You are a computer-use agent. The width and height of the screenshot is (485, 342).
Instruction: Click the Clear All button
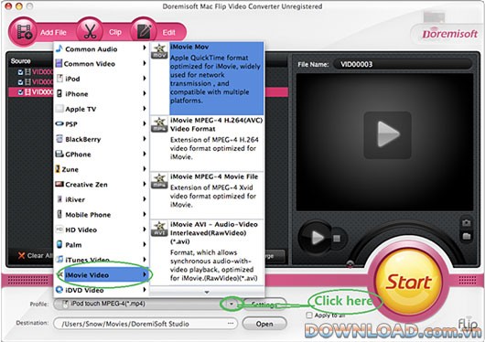pyautogui.click(x=35, y=255)
